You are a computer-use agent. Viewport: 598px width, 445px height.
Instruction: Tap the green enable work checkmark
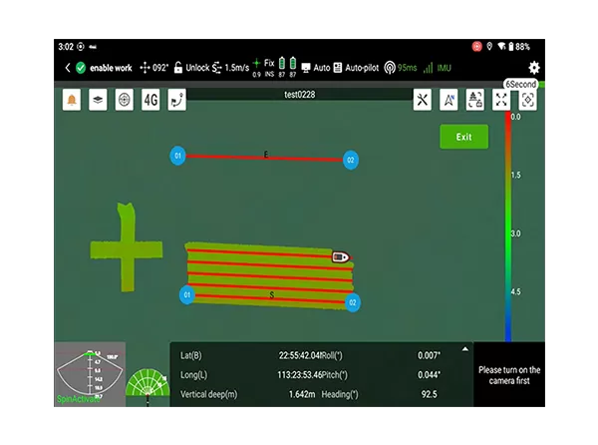point(81,68)
